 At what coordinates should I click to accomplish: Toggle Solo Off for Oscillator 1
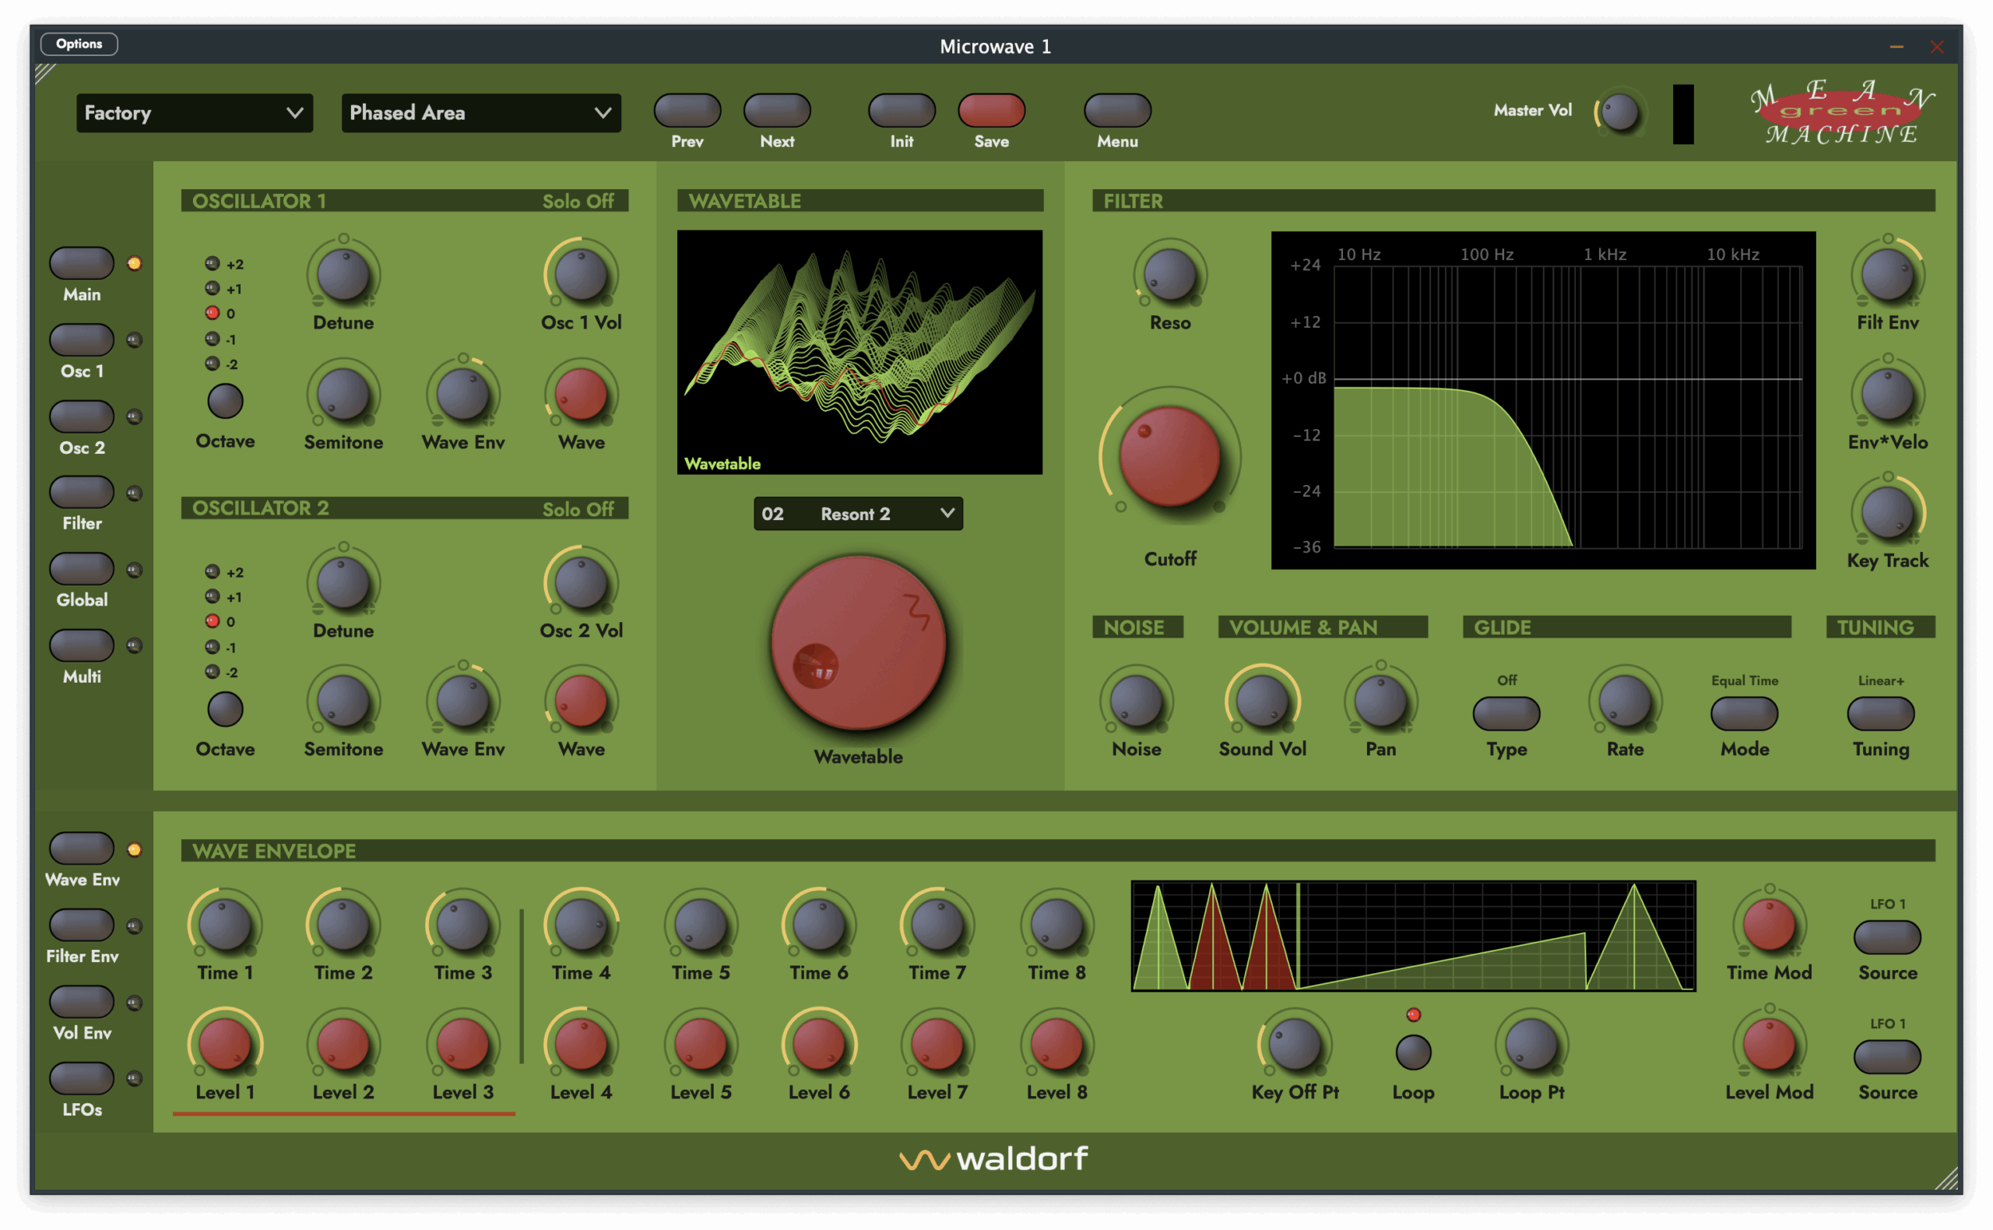(578, 201)
